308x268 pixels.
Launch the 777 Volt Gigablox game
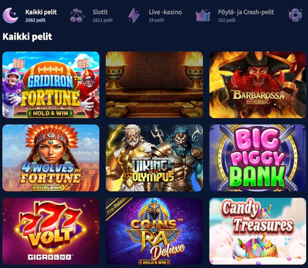point(51,231)
